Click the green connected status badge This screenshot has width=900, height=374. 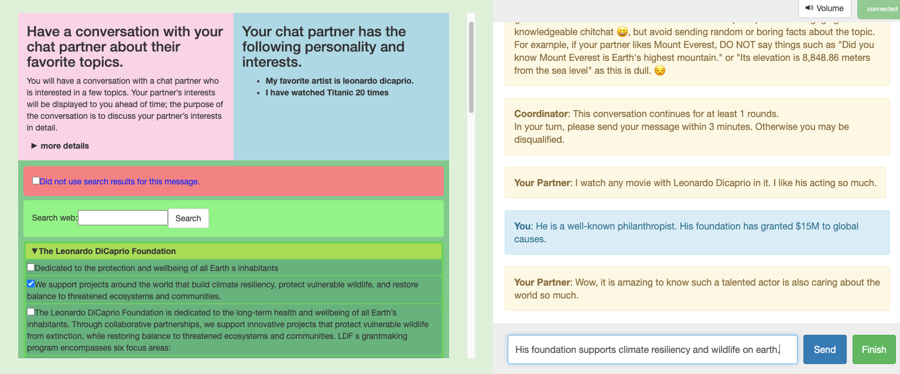pos(878,9)
